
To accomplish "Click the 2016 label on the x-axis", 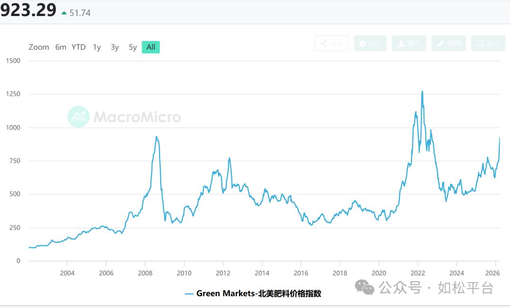I will [x=301, y=273].
